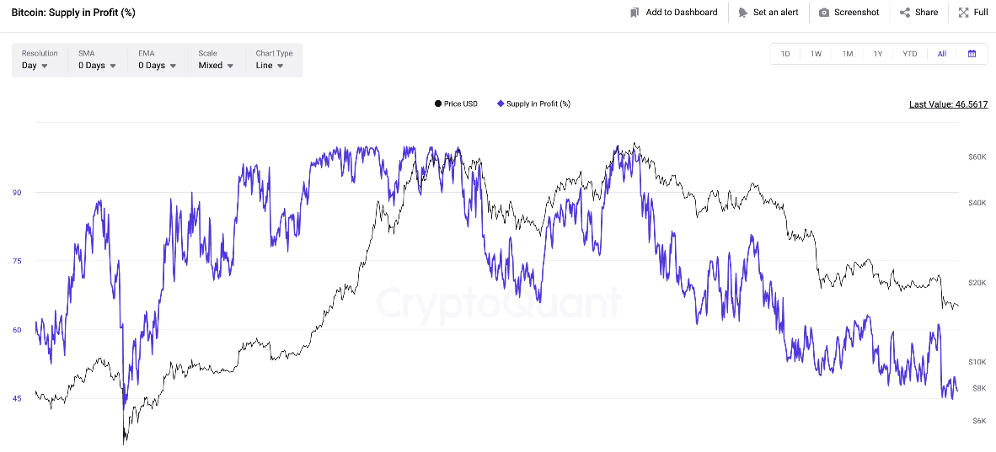Select the 1M time range tab
This screenshot has height=452, width=996.
click(x=847, y=54)
